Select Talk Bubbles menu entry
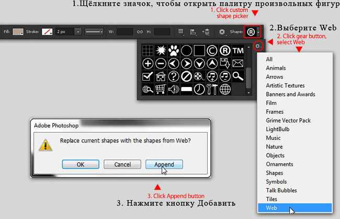This screenshot has height=219, width=340. click(x=281, y=190)
